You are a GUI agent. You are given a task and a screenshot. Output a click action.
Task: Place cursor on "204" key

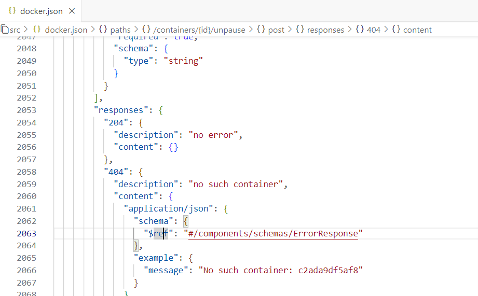coord(116,123)
